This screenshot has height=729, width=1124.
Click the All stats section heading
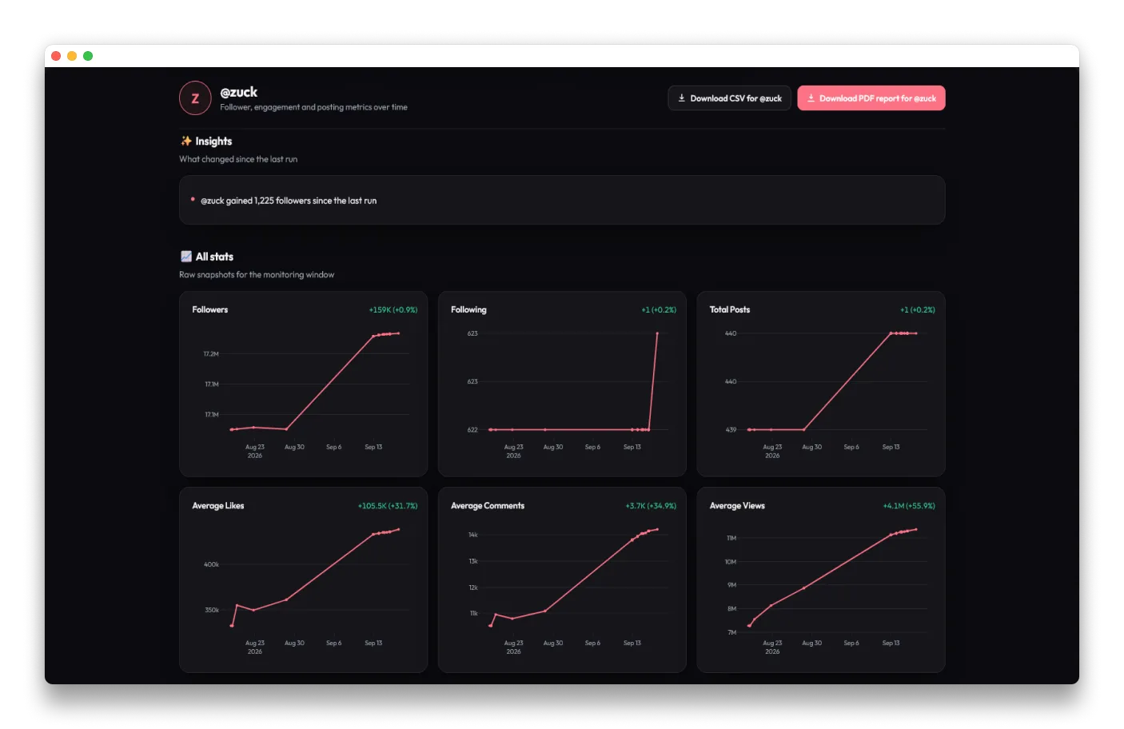click(x=214, y=257)
